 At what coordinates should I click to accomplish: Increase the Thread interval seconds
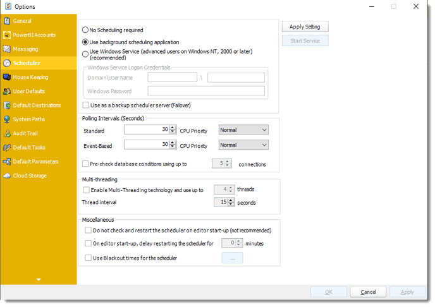[231, 200]
